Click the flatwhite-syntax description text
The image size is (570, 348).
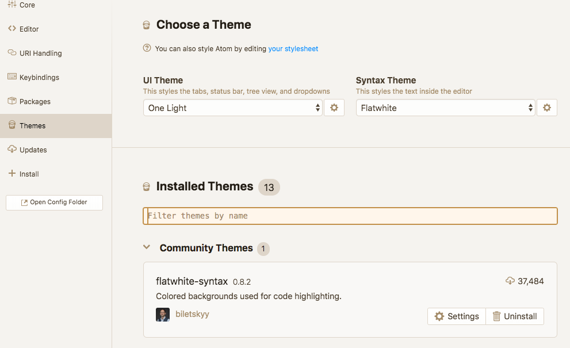pos(248,296)
